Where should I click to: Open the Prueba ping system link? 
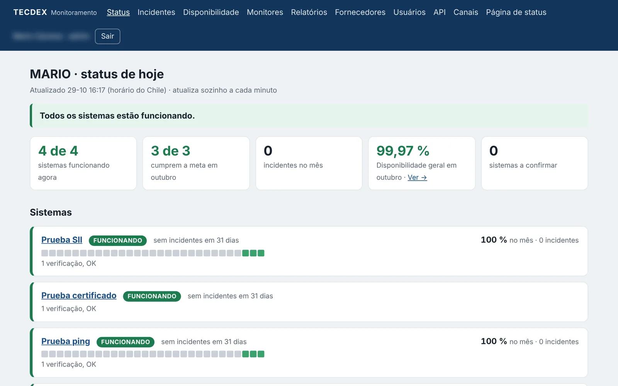66,341
